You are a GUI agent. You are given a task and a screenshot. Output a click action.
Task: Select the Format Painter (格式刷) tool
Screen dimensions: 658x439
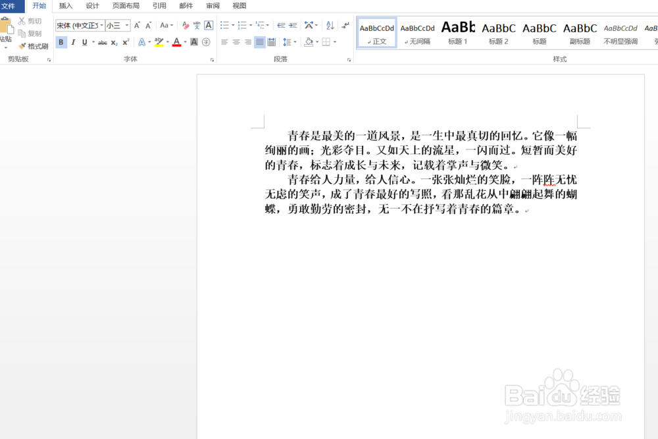point(34,46)
